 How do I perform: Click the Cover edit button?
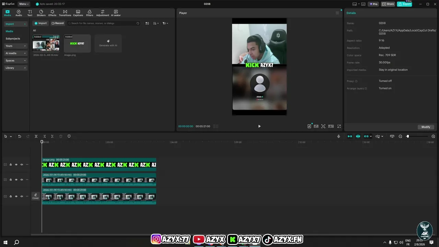pos(36,196)
